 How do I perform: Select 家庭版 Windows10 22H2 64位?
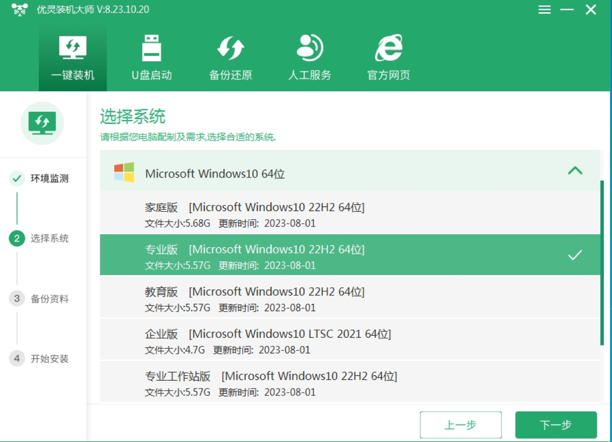[x=350, y=213]
